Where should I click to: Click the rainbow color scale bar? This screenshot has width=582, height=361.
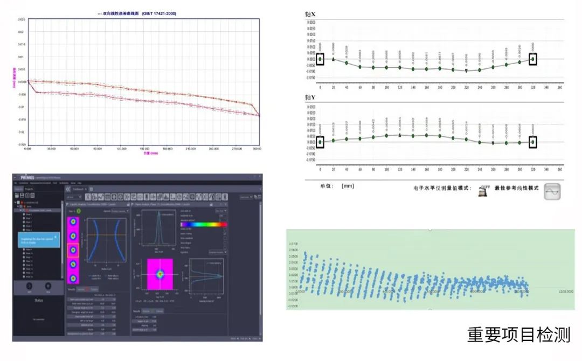[203, 224]
